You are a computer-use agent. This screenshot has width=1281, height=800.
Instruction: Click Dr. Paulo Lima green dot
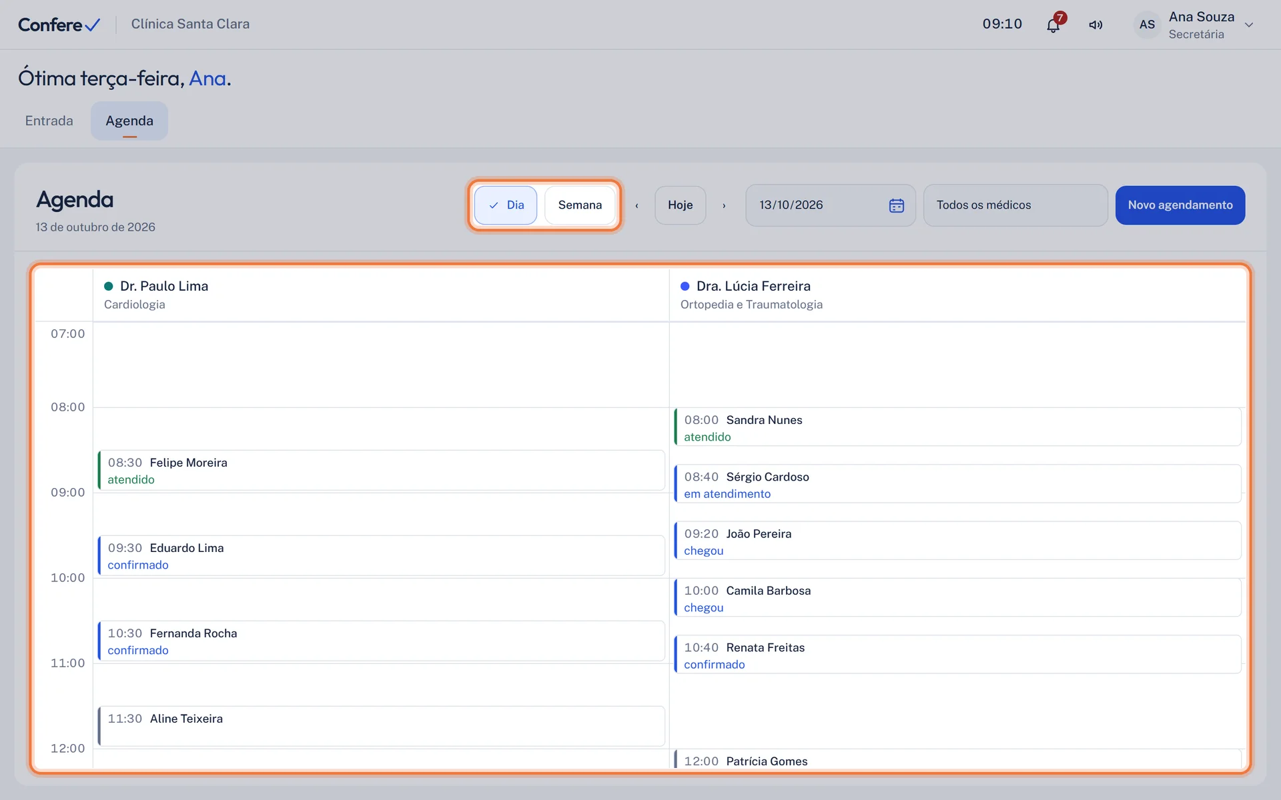108,286
